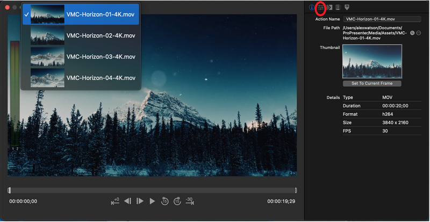Open the circled properties sliders tab

[x=320, y=8]
